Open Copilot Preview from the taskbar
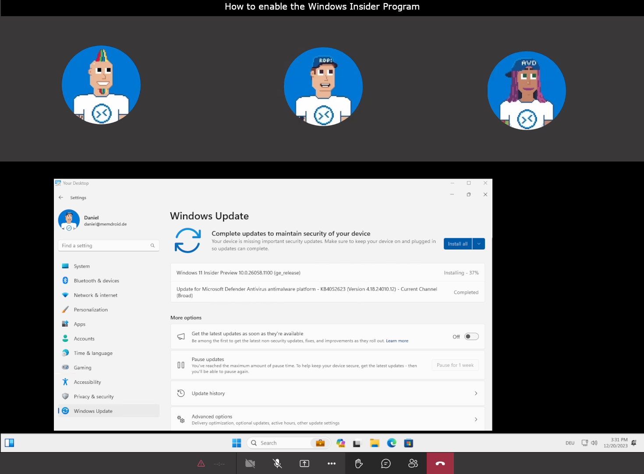The image size is (644, 474). coord(341,443)
